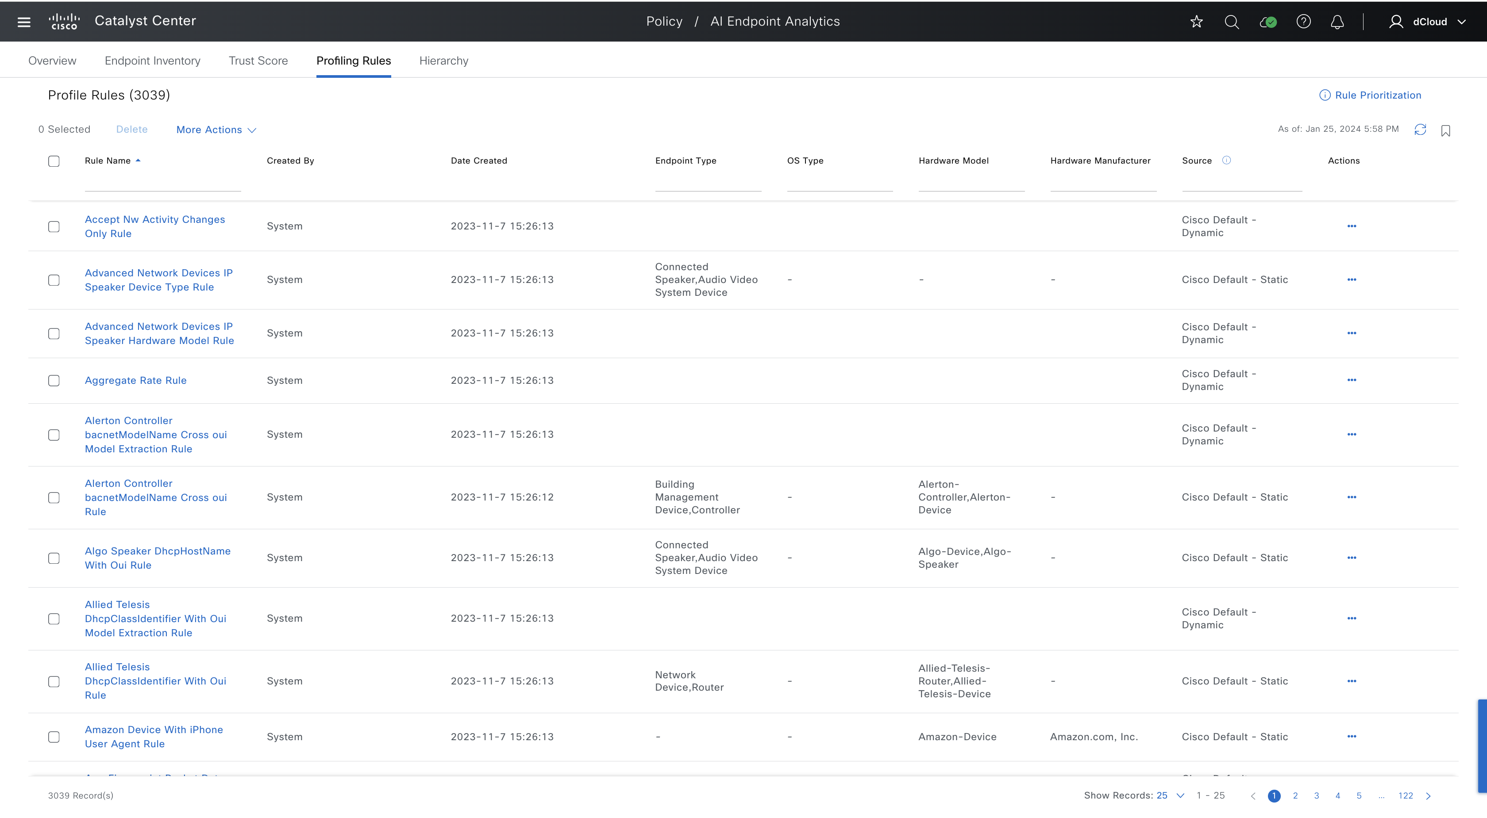Open actions for Amazon Device With iPhone rule

coord(1351,737)
